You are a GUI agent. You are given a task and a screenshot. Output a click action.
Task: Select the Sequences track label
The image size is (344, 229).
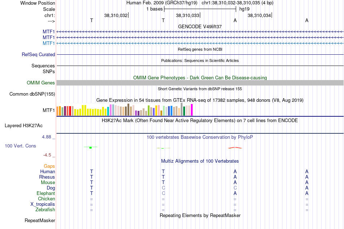43,66
